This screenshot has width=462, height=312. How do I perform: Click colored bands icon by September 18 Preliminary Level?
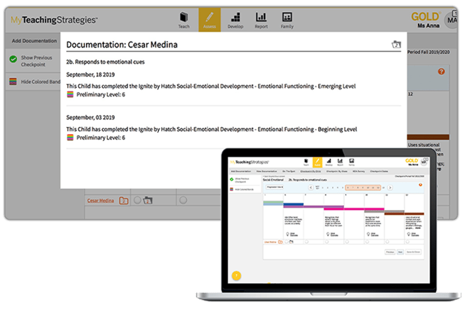70,95
